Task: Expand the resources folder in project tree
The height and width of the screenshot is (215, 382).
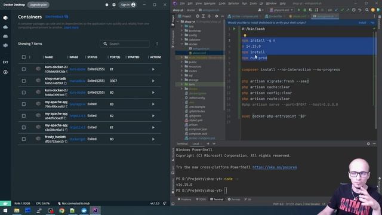Action: (x=181, y=66)
